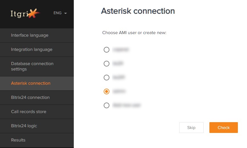Click the arrow beside ENG

[65, 13]
